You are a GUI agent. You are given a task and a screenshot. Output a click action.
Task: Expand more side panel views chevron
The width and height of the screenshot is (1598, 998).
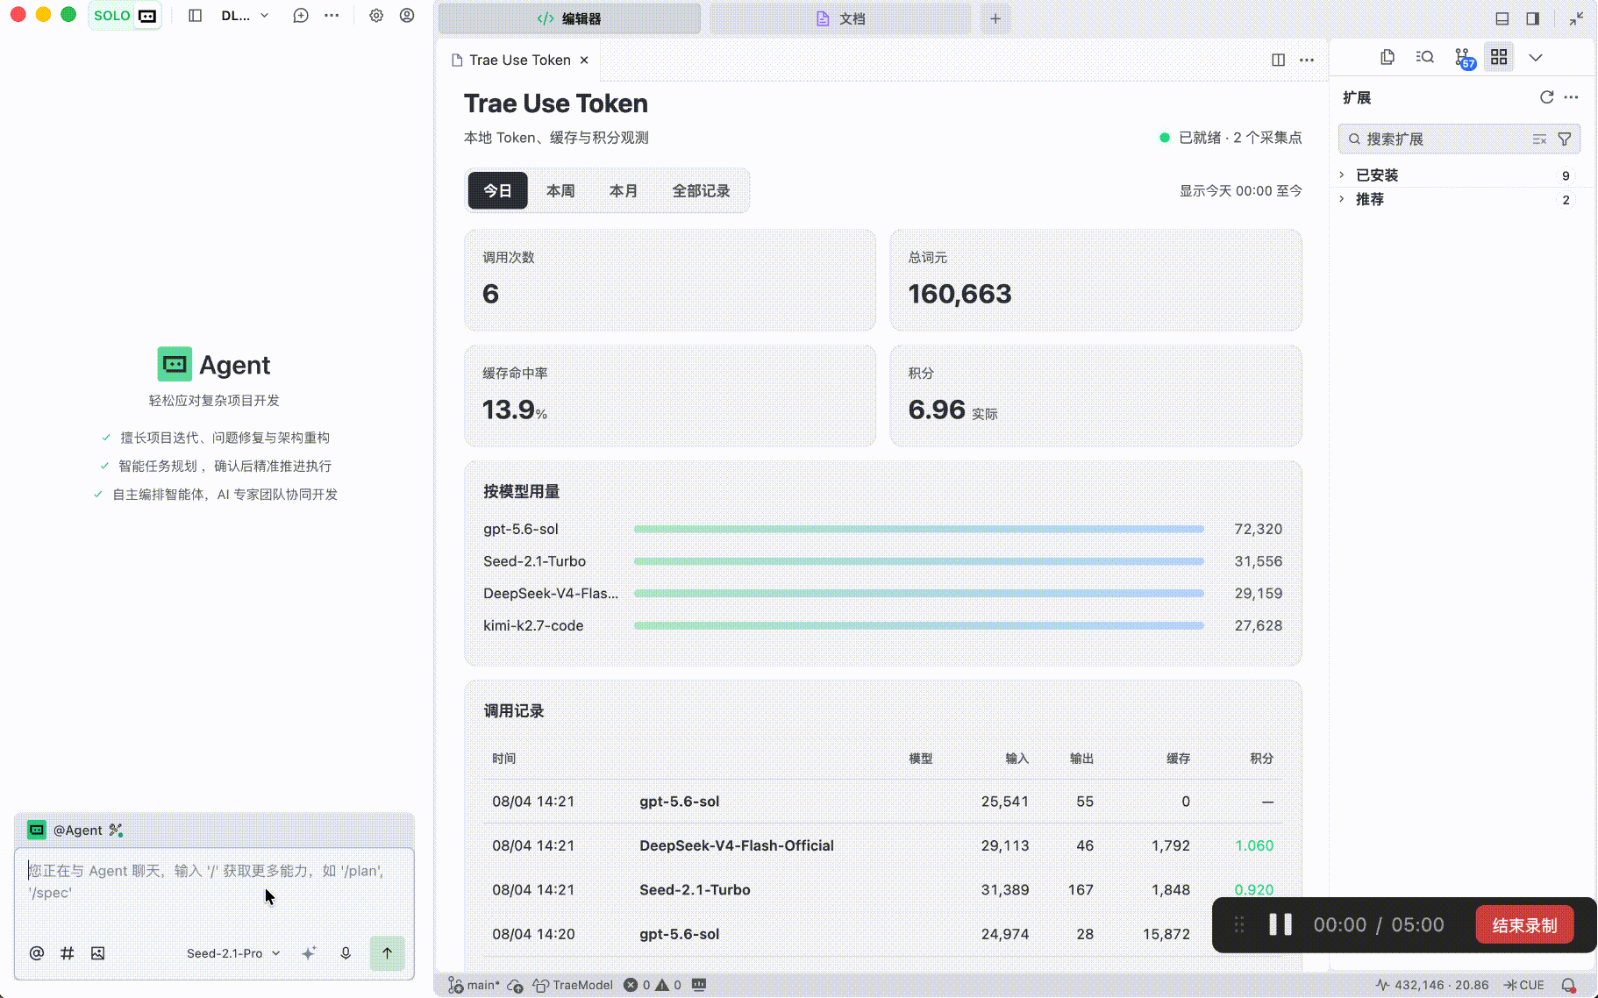1536,57
